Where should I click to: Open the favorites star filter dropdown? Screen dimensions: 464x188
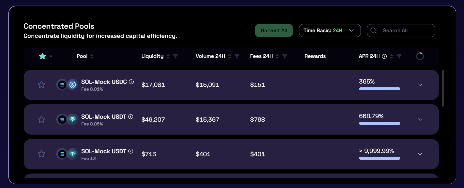[51, 57]
